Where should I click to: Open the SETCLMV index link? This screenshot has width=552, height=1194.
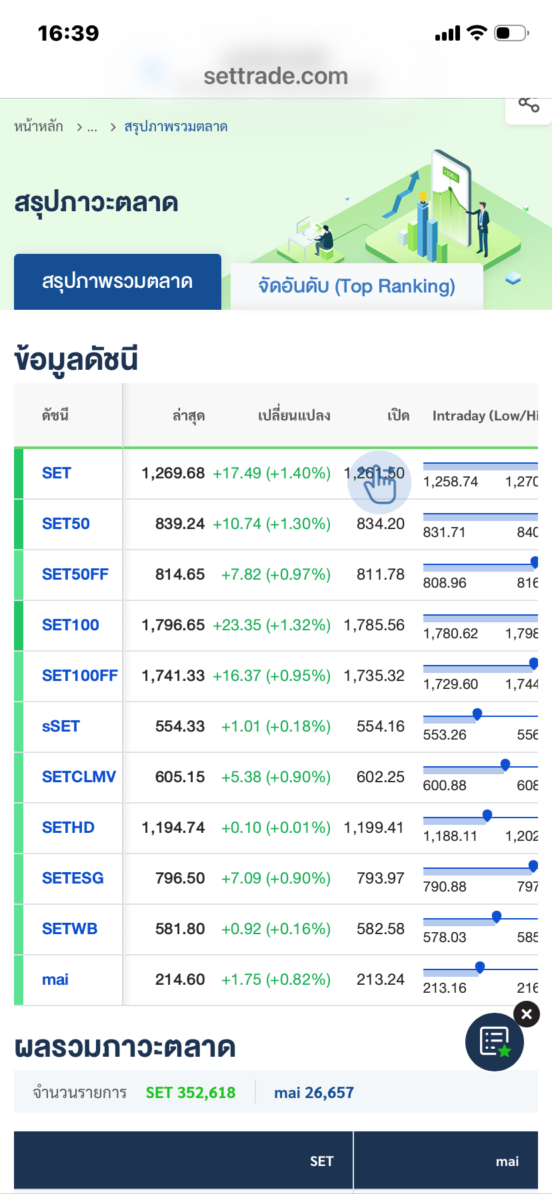(79, 777)
